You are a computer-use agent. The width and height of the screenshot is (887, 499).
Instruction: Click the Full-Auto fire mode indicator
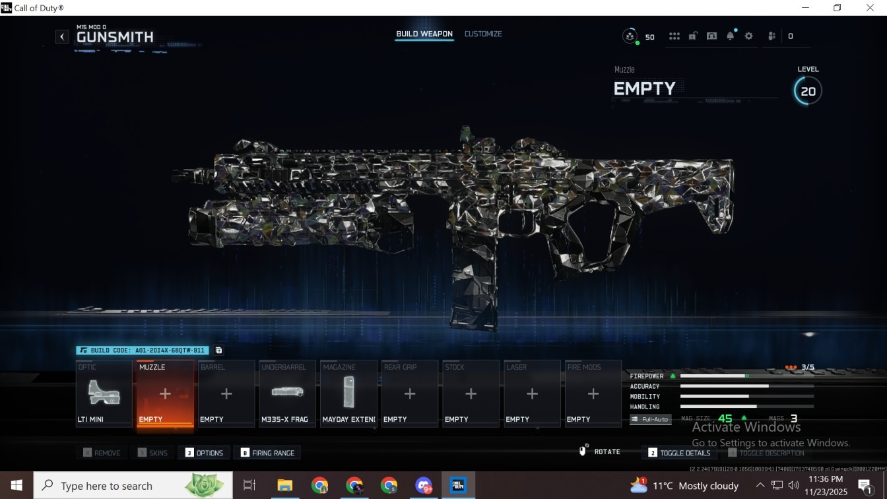click(650, 419)
